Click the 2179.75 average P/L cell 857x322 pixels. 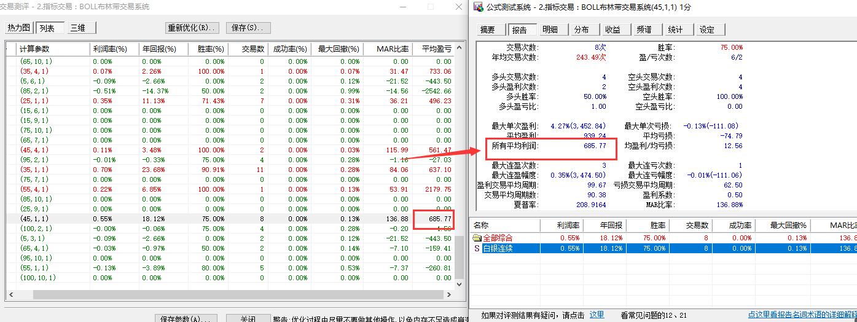point(438,189)
